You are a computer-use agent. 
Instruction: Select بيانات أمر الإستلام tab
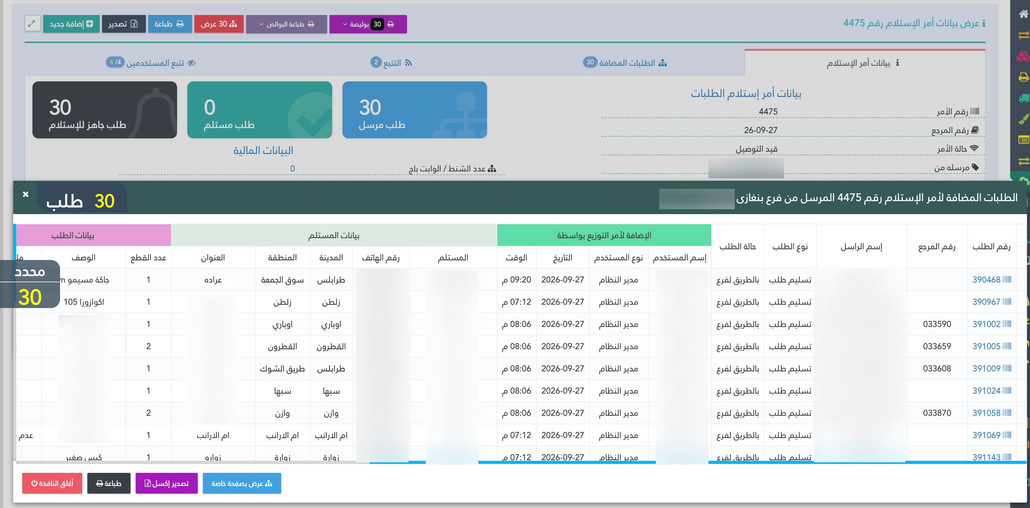coord(864,63)
